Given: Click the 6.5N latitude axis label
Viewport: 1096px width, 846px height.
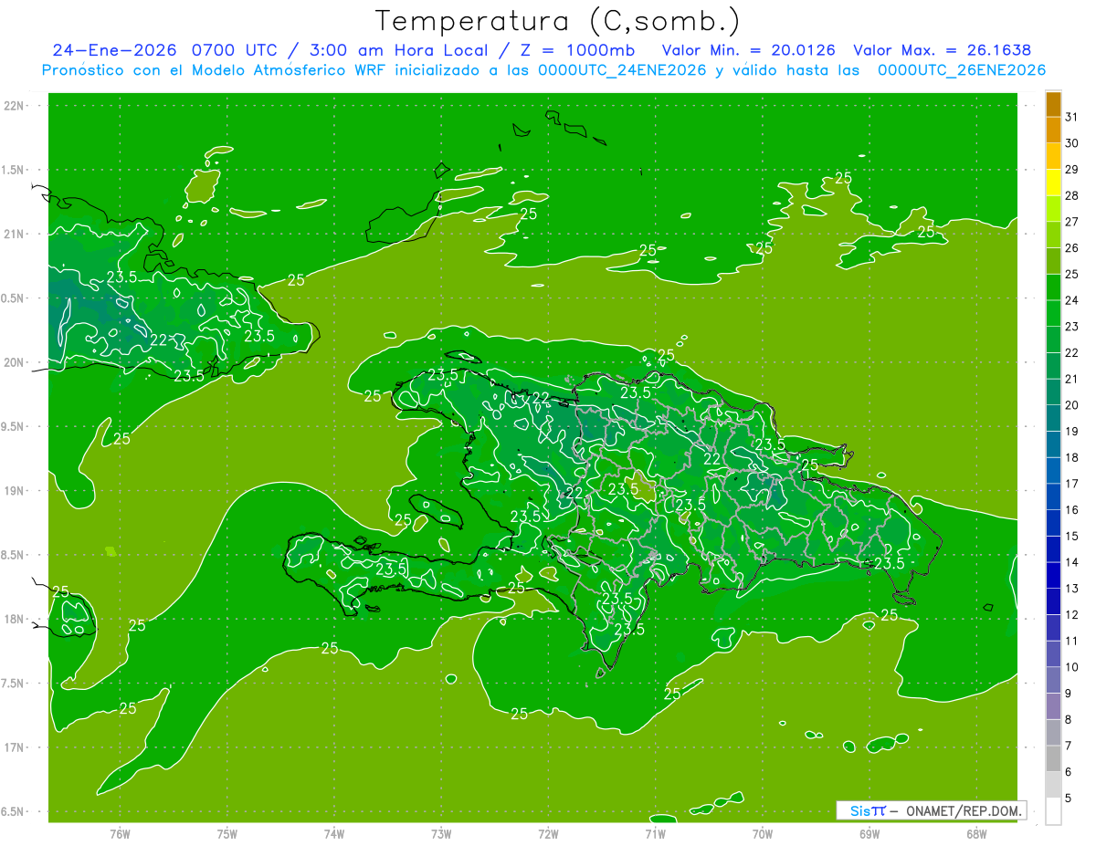Looking at the screenshot, I should (x=16, y=812).
